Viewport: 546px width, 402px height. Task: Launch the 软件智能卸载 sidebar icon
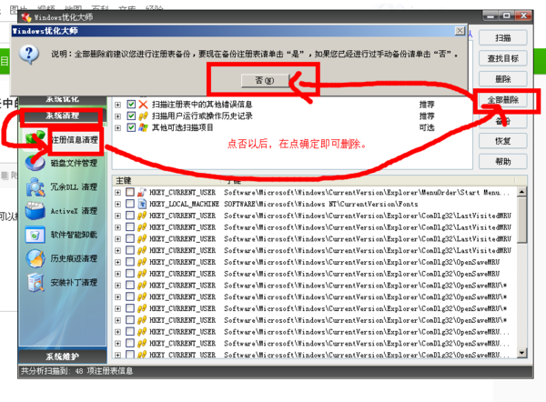[35, 235]
